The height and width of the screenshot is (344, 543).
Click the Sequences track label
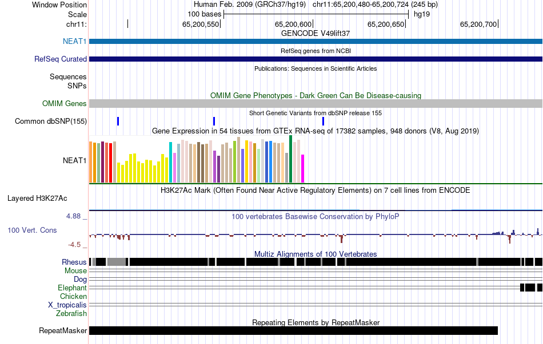pyautogui.click(x=68, y=77)
